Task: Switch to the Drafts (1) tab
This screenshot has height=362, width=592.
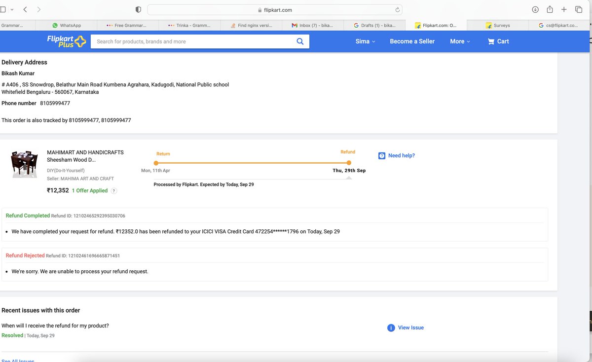Action: tap(374, 25)
